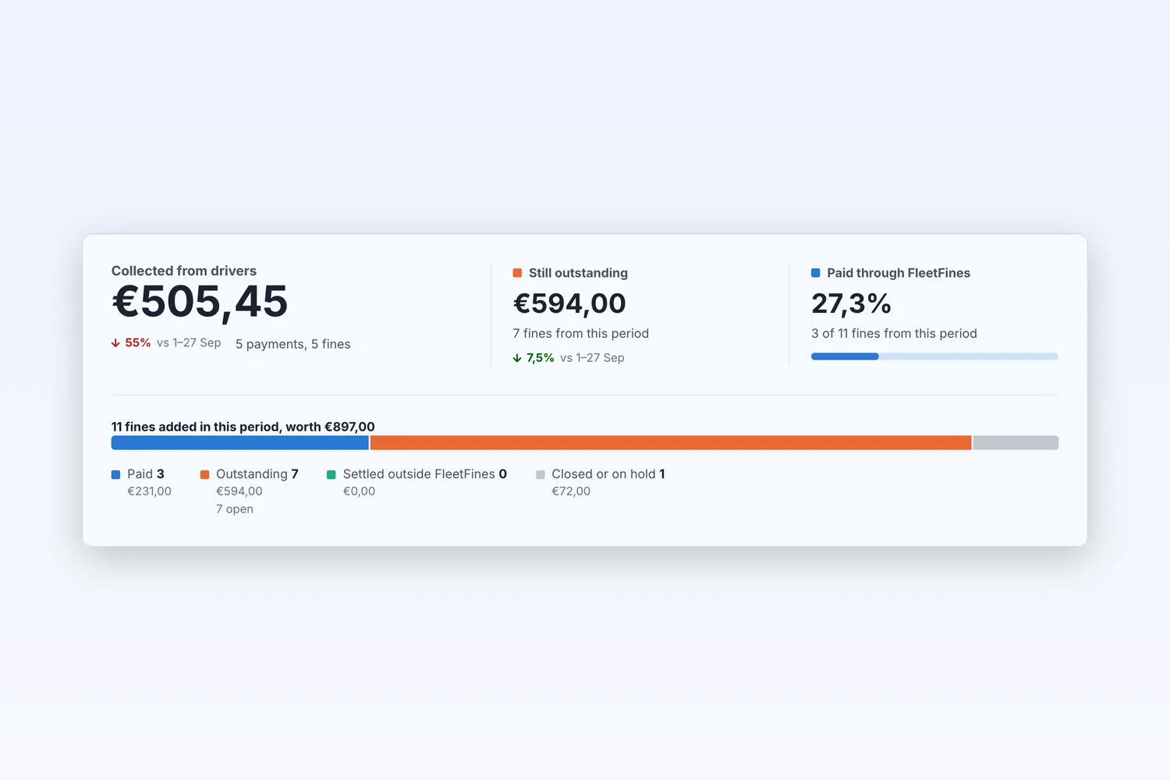This screenshot has width=1170, height=780.
Task: Click the 27,3% percentage value
Action: (x=851, y=303)
